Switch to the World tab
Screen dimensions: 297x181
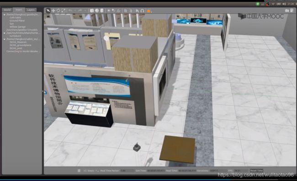(7, 10)
